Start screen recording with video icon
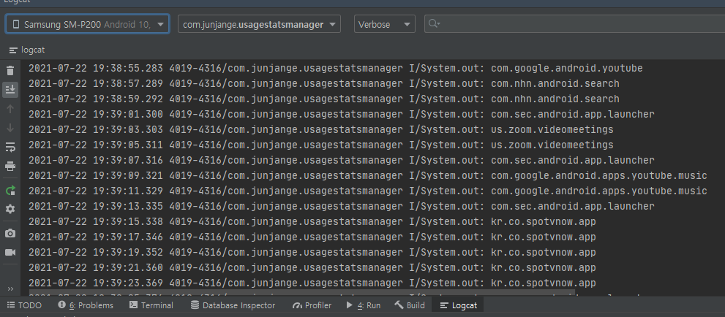Viewport: 725px width, 317px height. click(10, 253)
